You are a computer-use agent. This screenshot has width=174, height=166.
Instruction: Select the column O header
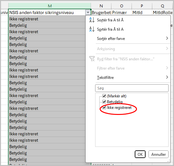pyautogui.click(x=122, y=6)
